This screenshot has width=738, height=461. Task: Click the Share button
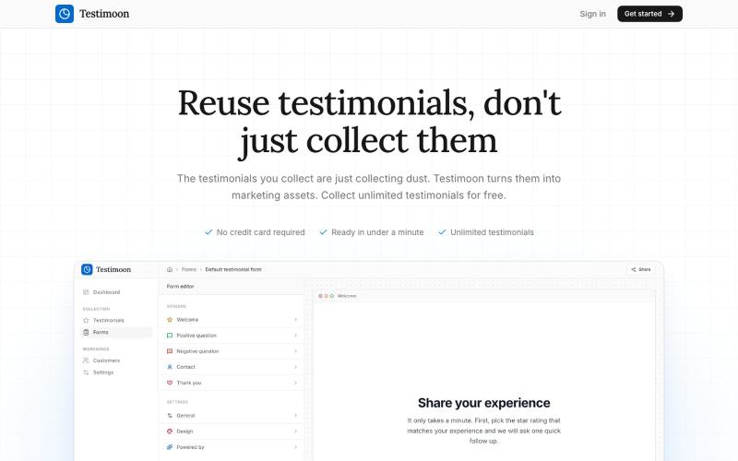pos(641,269)
